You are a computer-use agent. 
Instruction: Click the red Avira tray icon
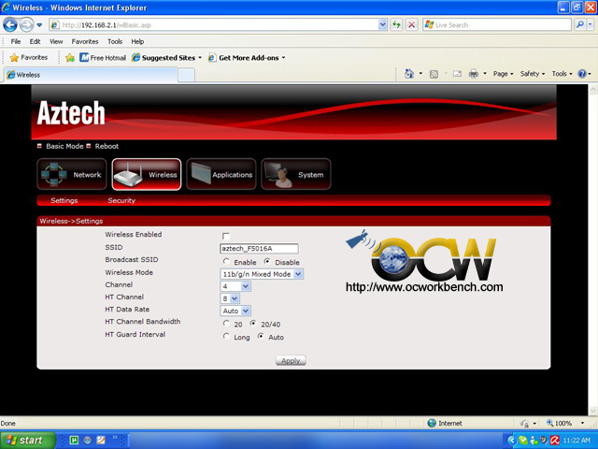point(555,441)
